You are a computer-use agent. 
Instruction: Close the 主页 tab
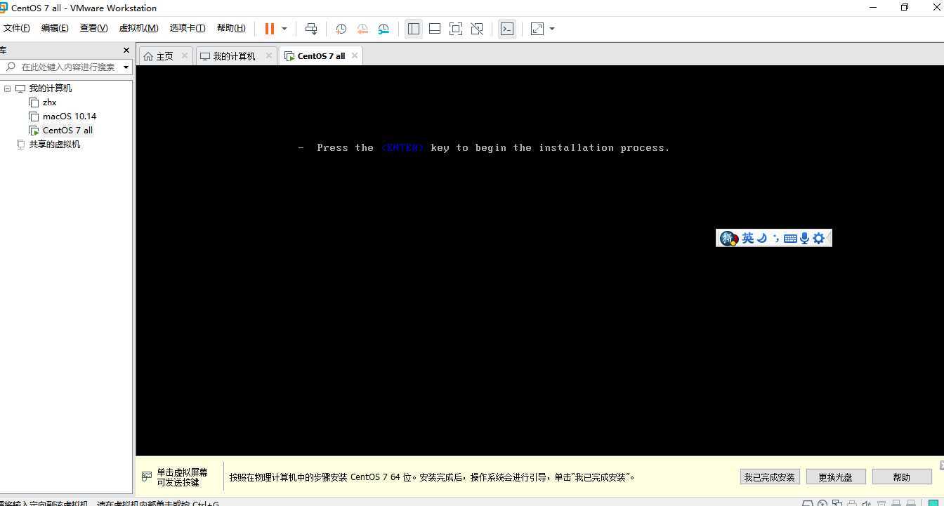tap(185, 55)
